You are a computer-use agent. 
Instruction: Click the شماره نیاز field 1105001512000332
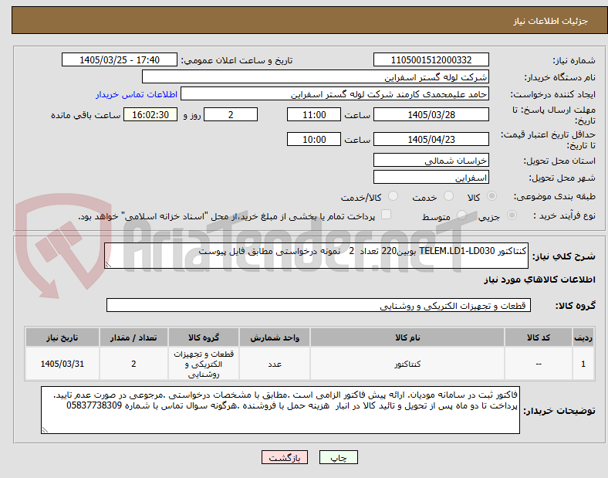click(431, 60)
